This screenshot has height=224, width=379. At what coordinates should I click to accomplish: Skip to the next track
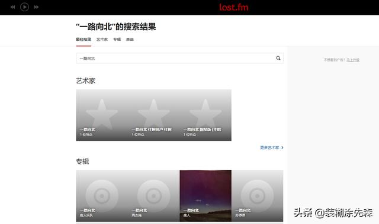click(x=36, y=7)
